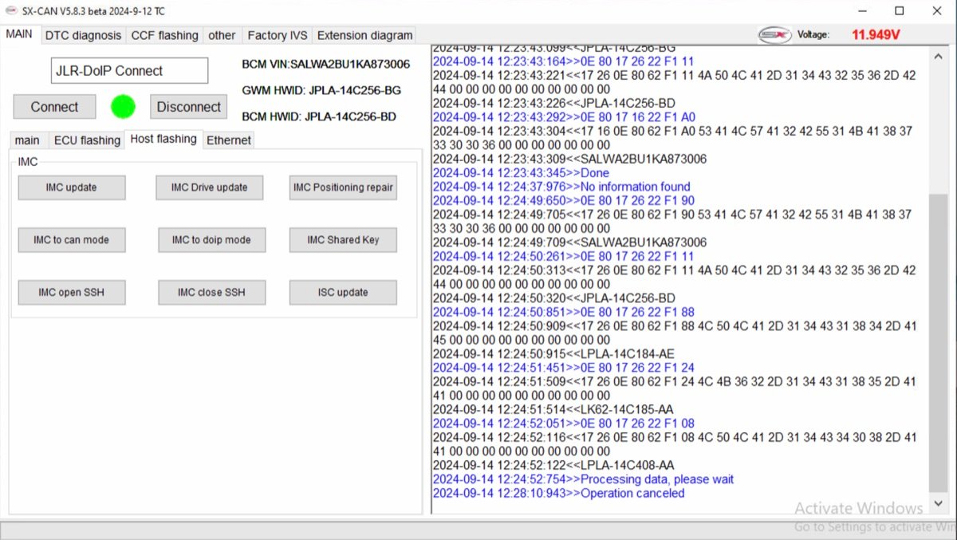Maximize the SX-CAN window

(900, 11)
